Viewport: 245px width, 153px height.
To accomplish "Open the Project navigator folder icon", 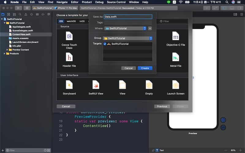I will point(3,14).
